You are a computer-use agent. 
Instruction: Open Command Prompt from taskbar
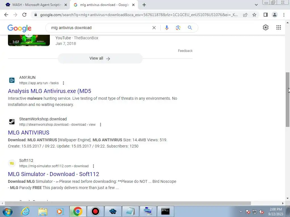[165, 211]
